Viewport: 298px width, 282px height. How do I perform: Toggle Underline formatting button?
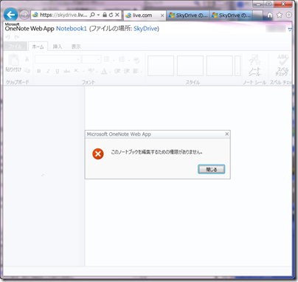tap(58, 71)
